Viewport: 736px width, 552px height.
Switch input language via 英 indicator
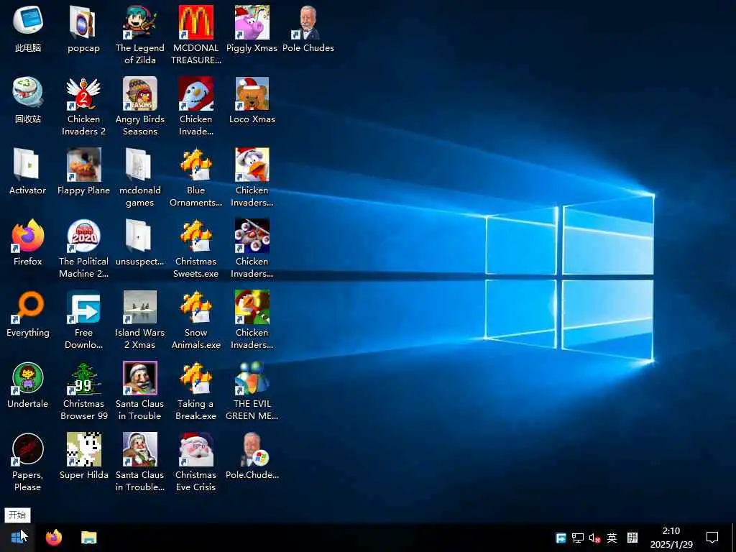[x=612, y=538]
